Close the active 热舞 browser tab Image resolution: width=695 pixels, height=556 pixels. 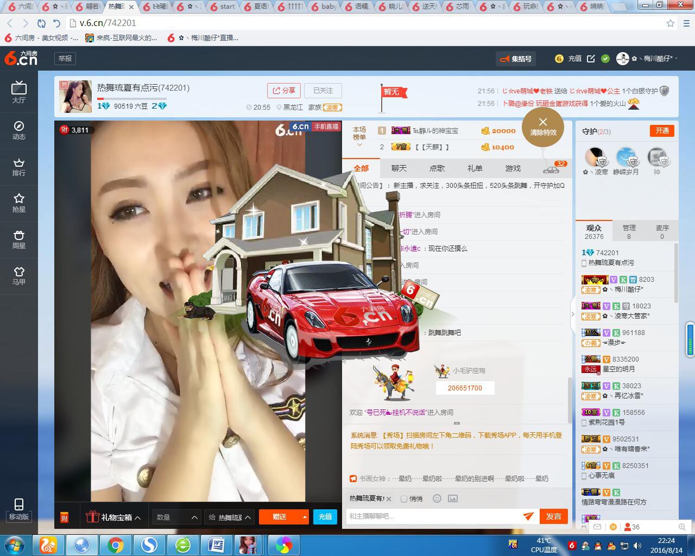131,7
